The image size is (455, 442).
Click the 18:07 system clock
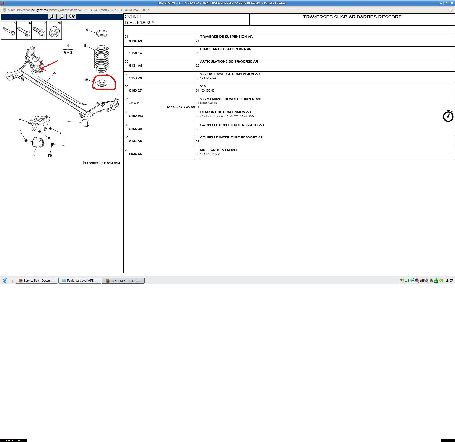[449, 281]
